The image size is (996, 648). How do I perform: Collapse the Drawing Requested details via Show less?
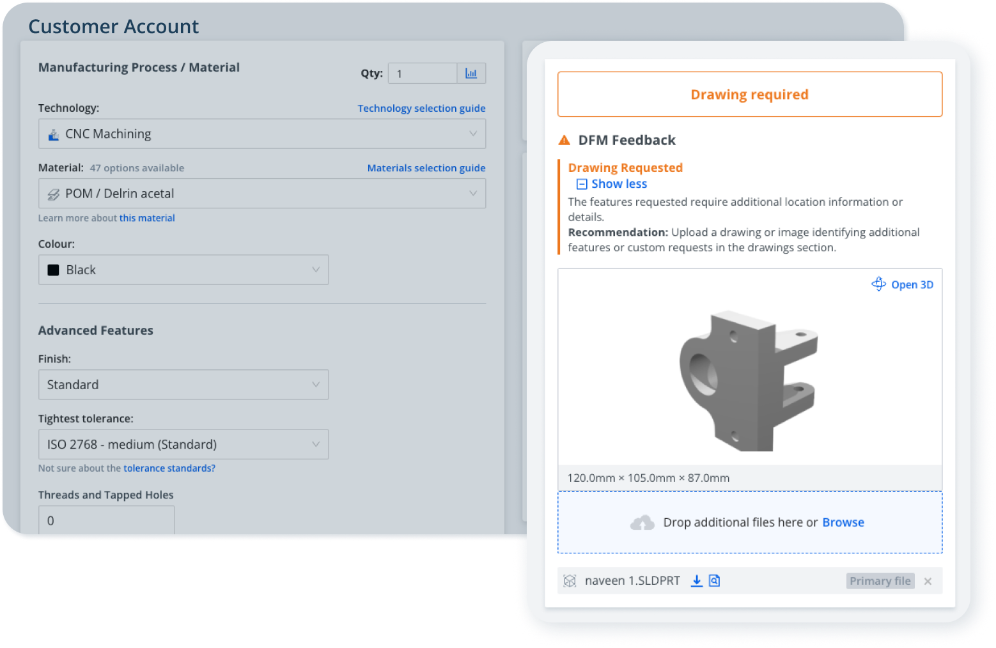pyautogui.click(x=619, y=183)
